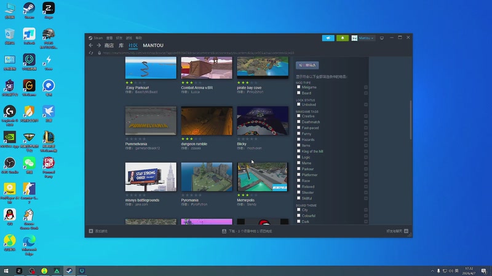Click the date filter button above filters

pos(307,65)
